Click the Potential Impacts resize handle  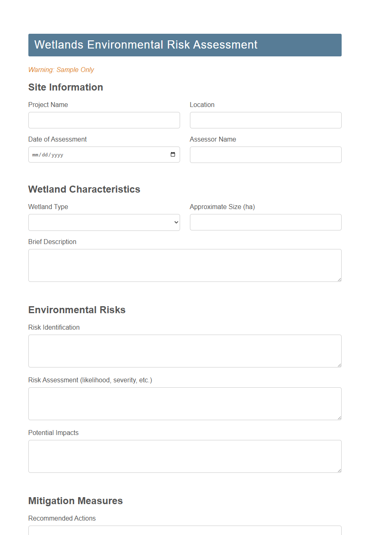tap(340, 471)
